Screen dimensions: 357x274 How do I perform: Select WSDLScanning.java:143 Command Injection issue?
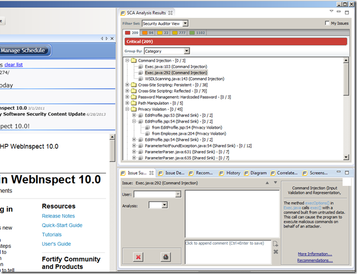(185, 79)
